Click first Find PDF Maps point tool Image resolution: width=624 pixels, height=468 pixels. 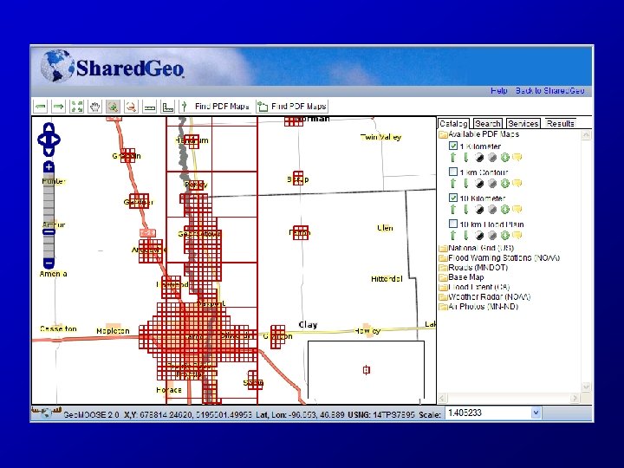click(215, 107)
